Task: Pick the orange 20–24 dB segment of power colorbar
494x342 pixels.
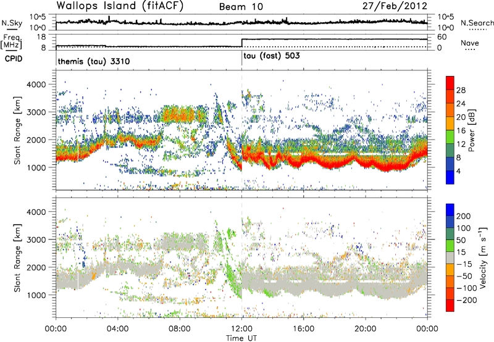Action: pos(450,110)
